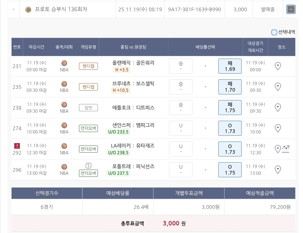Click the Proto target icon beside title
The width and height of the screenshot is (303, 233).
pos(28,10)
